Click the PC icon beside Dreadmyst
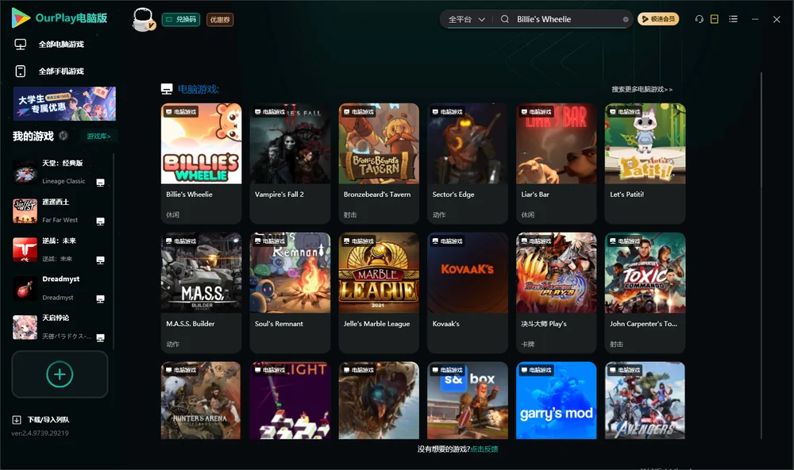794x470 pixels. [100, 299]
